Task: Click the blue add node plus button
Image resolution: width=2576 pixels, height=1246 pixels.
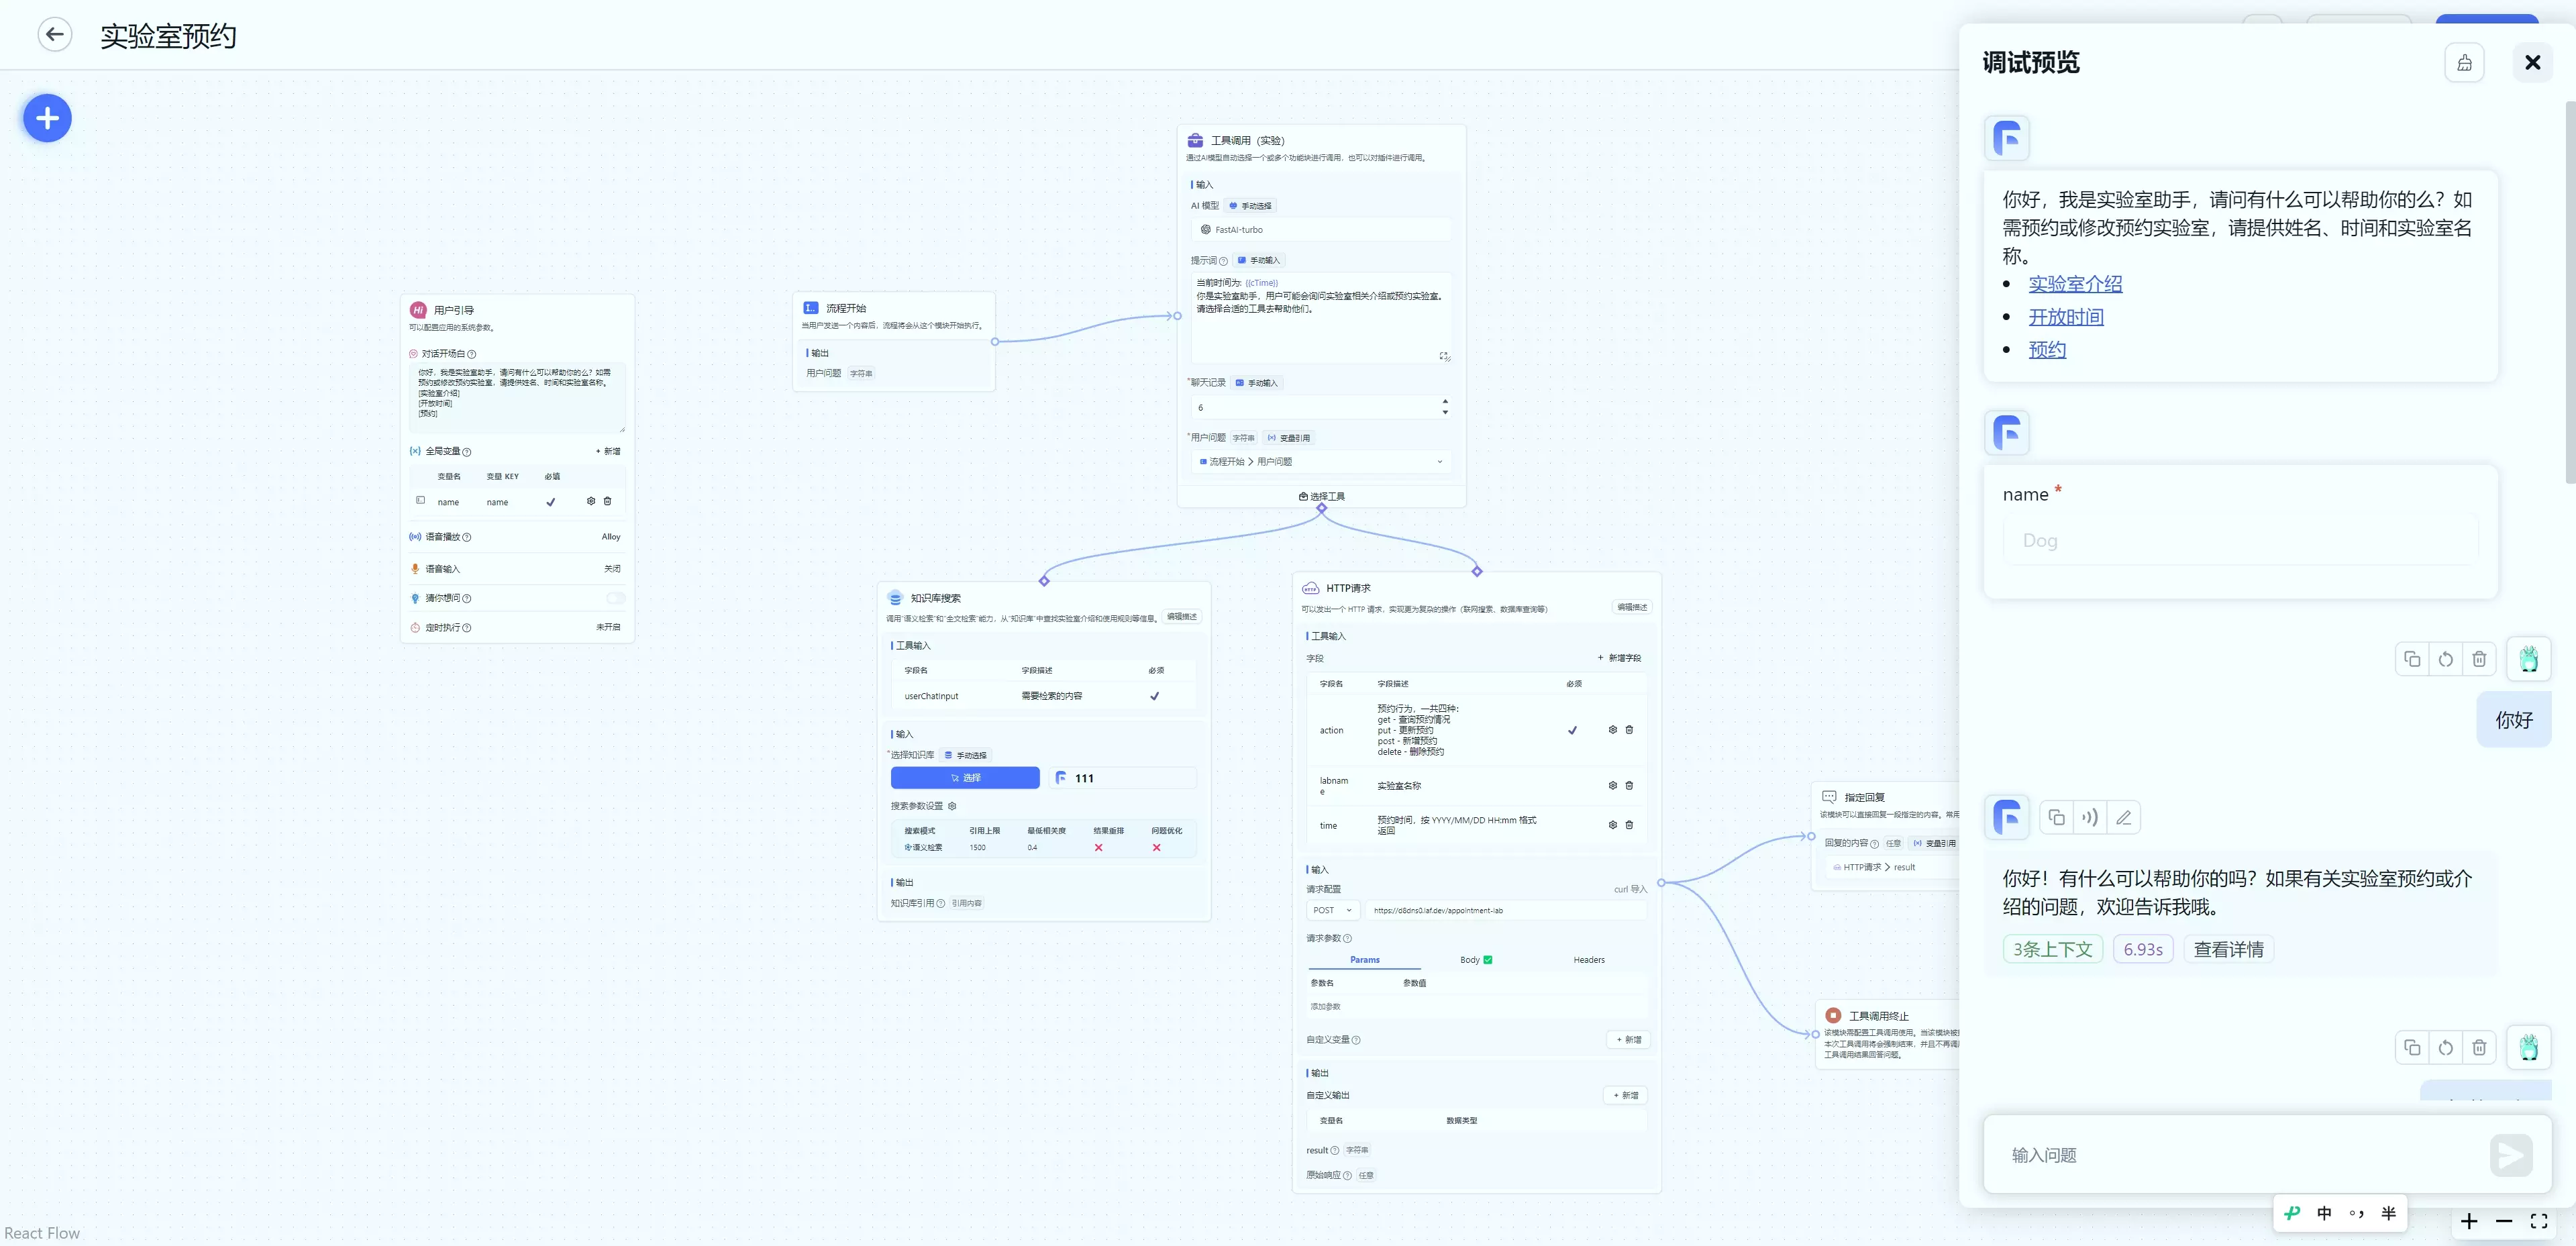Action: pyautogui.click(x=47, y=118)
